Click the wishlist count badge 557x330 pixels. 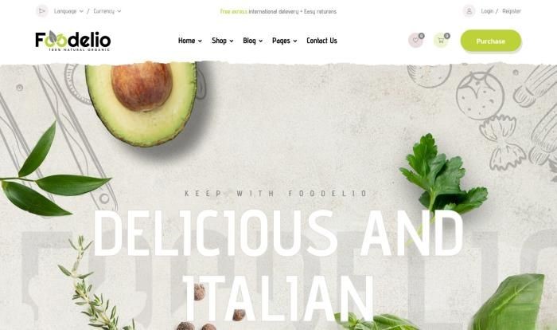421,36
